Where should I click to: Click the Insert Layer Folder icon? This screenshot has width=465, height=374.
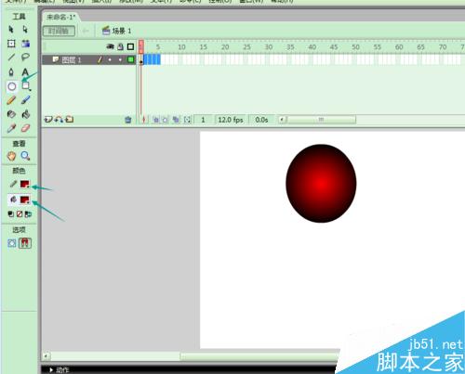(x=70, y=120)
